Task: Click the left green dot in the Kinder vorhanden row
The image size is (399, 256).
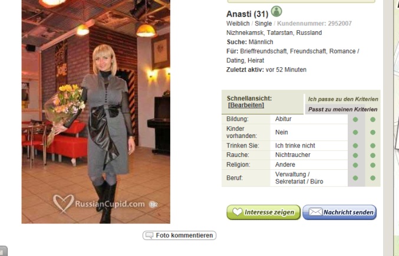Action: pos(355,133)
